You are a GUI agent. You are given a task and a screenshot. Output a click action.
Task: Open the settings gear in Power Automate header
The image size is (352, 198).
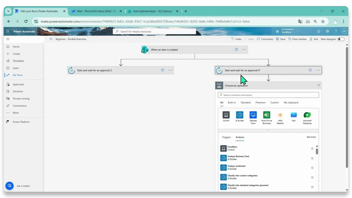click(327, 31)
